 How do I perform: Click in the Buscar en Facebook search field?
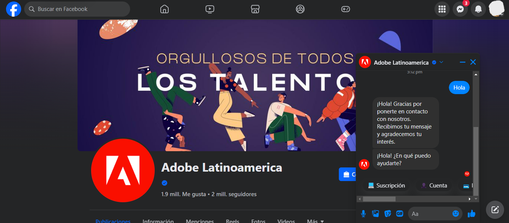(77, 9)
